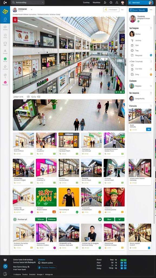Click the red badge icon on the main mall photo
156x278 pixels.
(x=15, y=20)
